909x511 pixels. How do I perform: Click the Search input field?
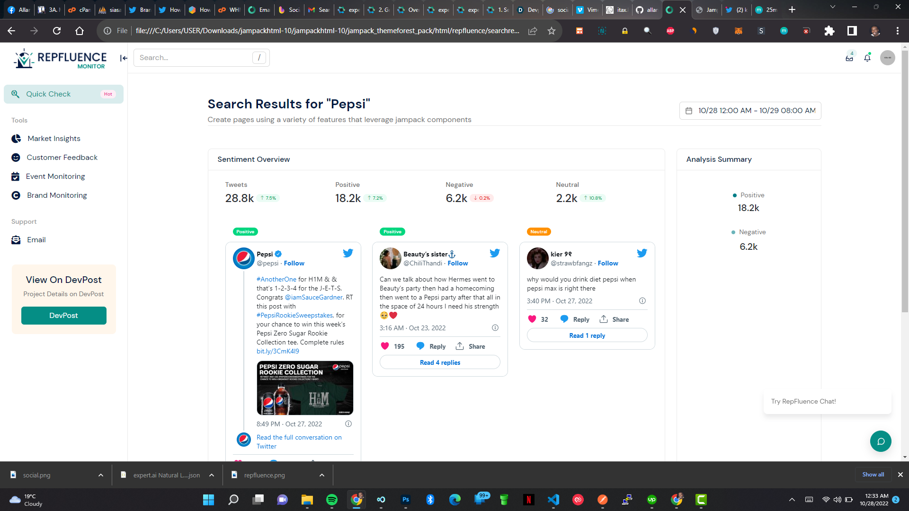194,58
